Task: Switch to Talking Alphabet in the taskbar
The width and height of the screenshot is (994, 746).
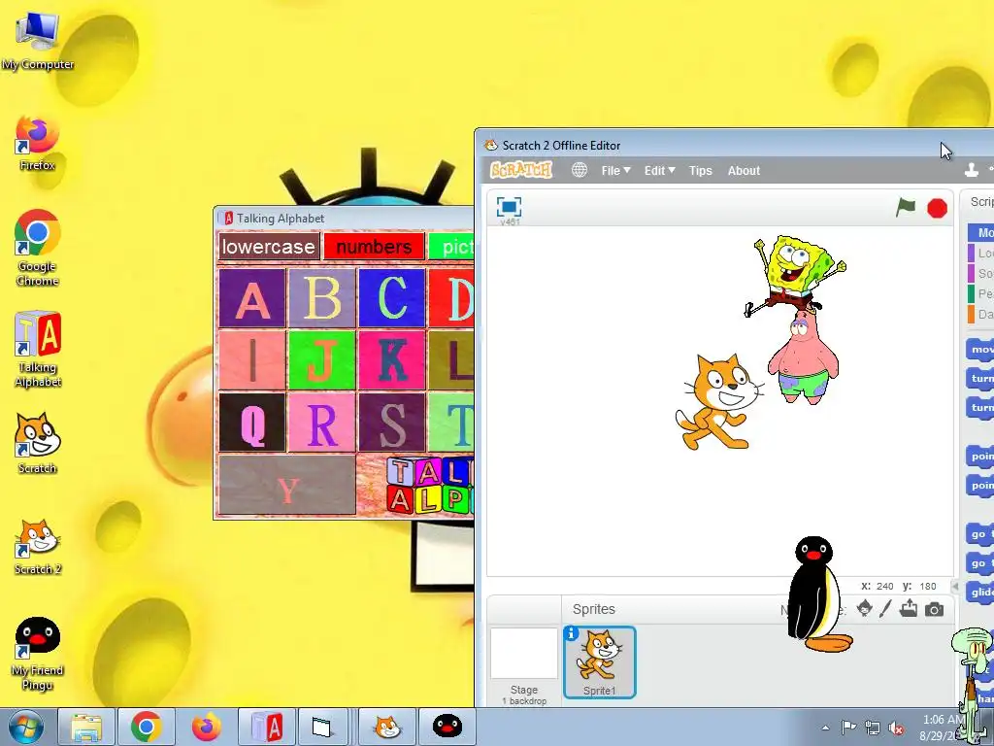Action: click(266, 727)
